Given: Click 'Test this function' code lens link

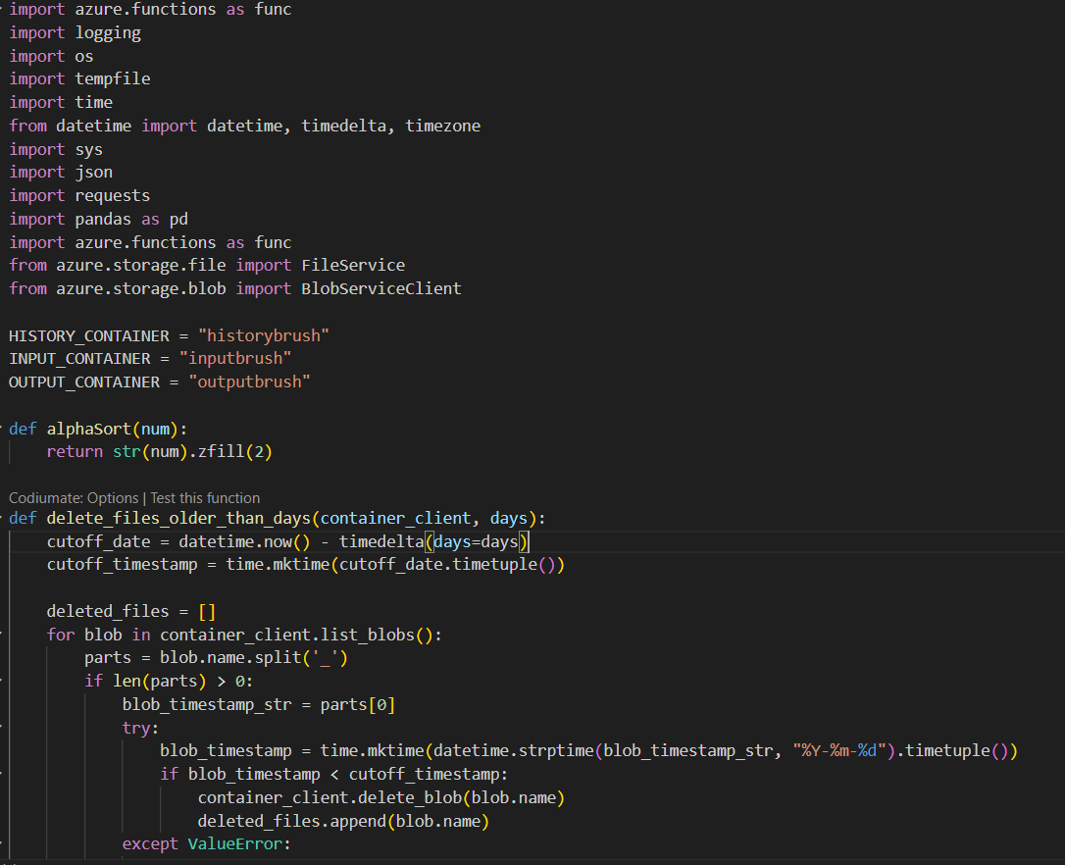Looking at the screenshot, I should click(x=205, y=497).
